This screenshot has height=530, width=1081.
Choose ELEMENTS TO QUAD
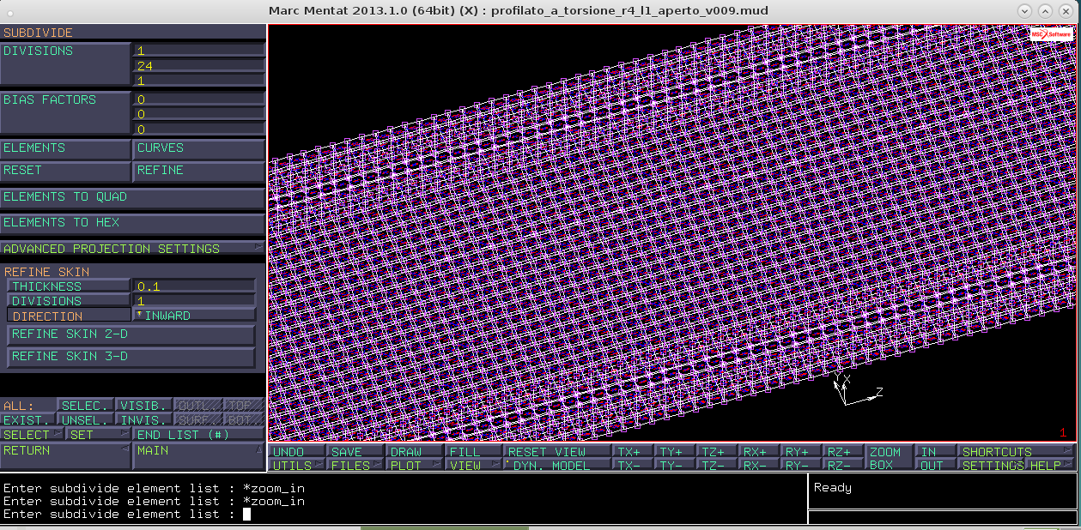(132, 197)
